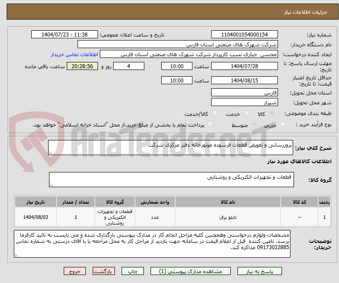This screenshot has width=339, height=283.
Task: Click the اطلاعات کالاهای مورد نیاز heading
Action: tap(299, 161)
